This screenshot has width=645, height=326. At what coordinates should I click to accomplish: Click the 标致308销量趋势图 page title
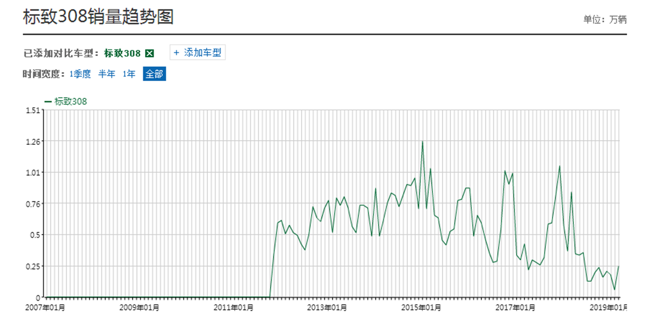coord(98,17)
